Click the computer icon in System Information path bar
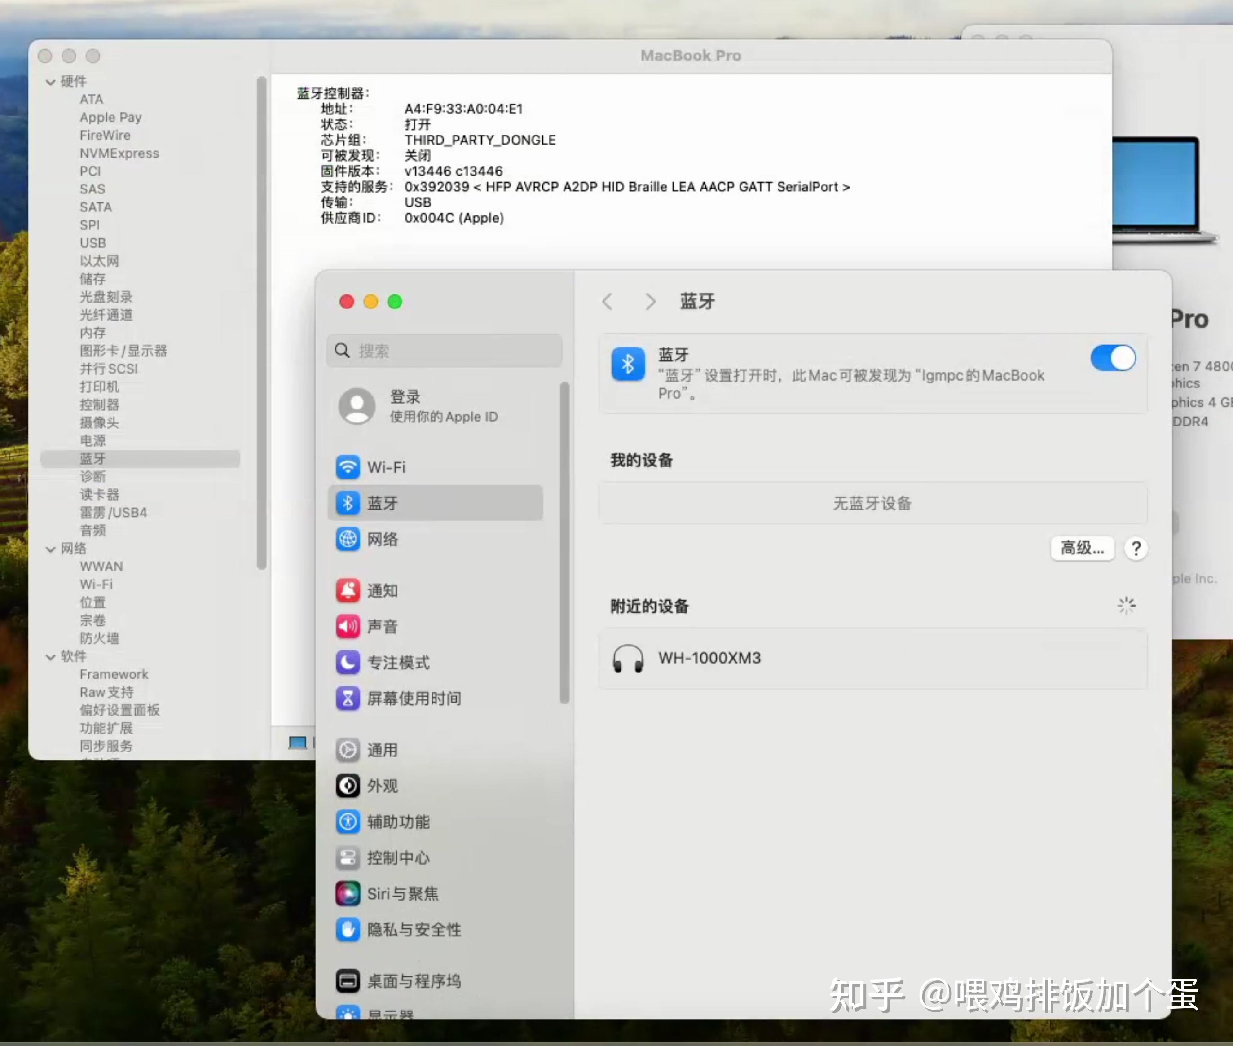 click(297, 743)
